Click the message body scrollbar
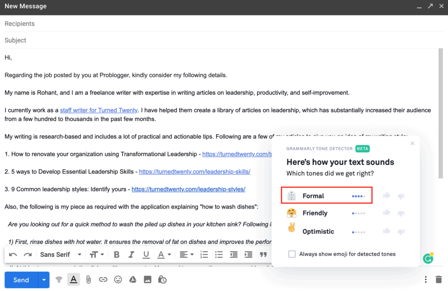The width and height of the screenshot is (448, 291). pos(441,114)
